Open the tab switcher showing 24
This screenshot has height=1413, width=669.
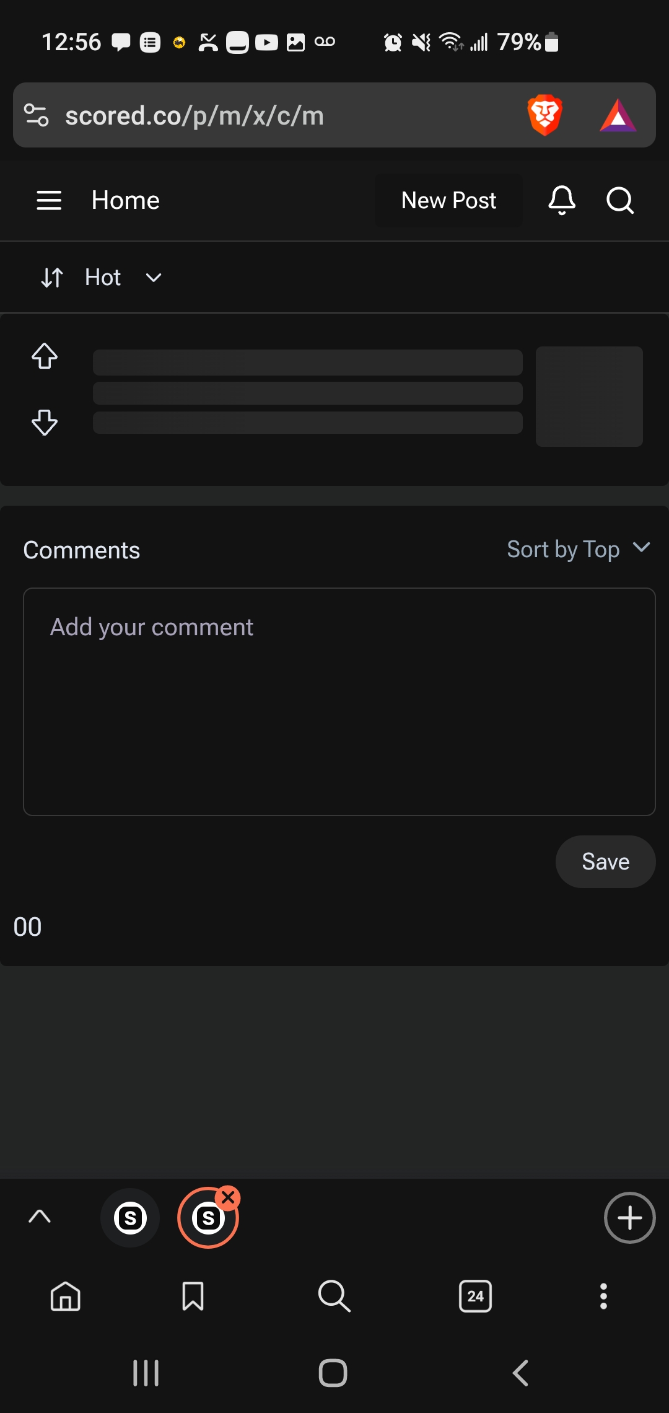tap(475, 1296)
